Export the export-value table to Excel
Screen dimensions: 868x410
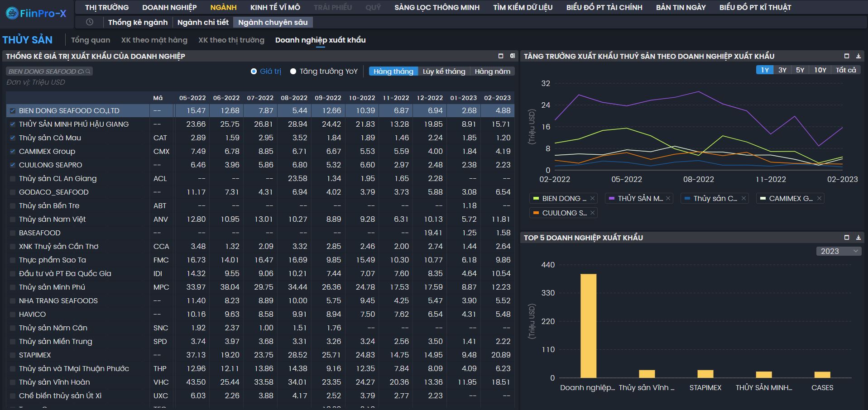coord(513,56)
